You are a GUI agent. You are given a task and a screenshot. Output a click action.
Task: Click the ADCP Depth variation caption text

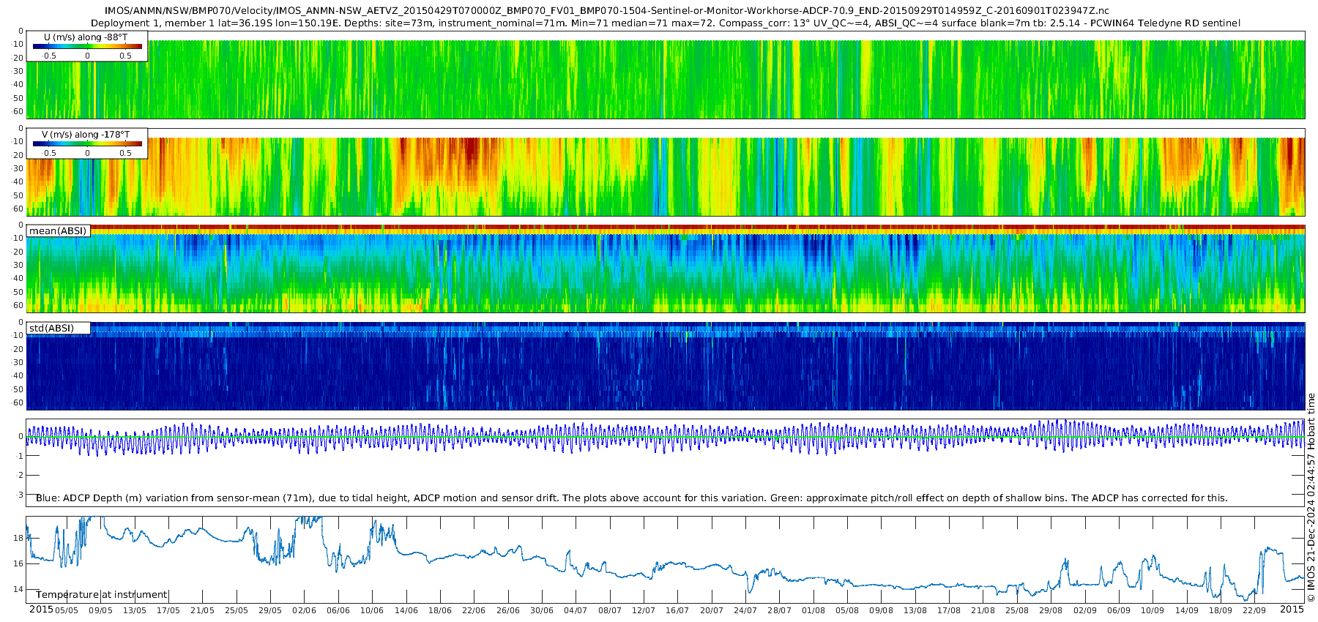point(631,498)
